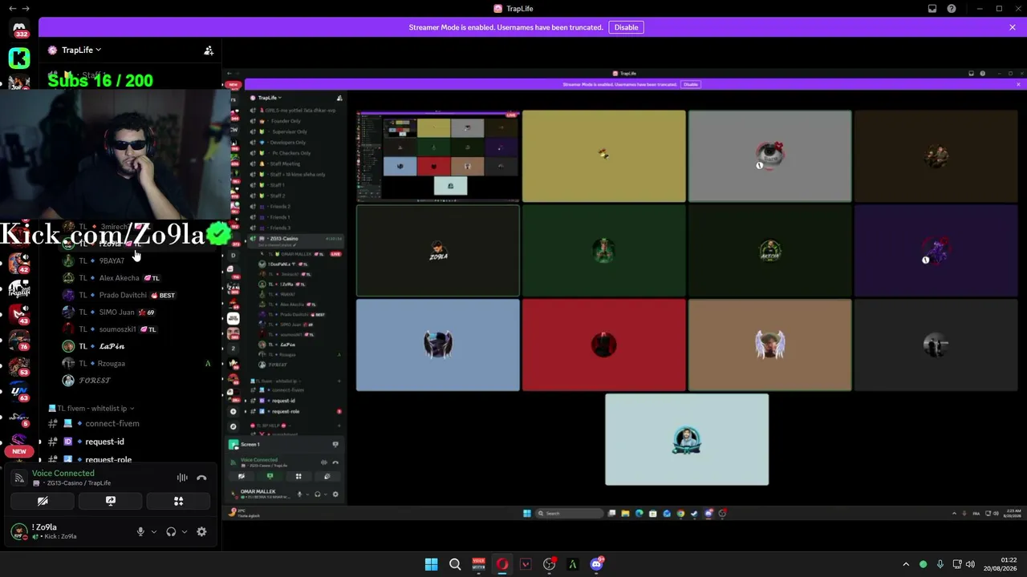
Task: Jump to NEW unread servers indicator
Action: coord(19,451)
